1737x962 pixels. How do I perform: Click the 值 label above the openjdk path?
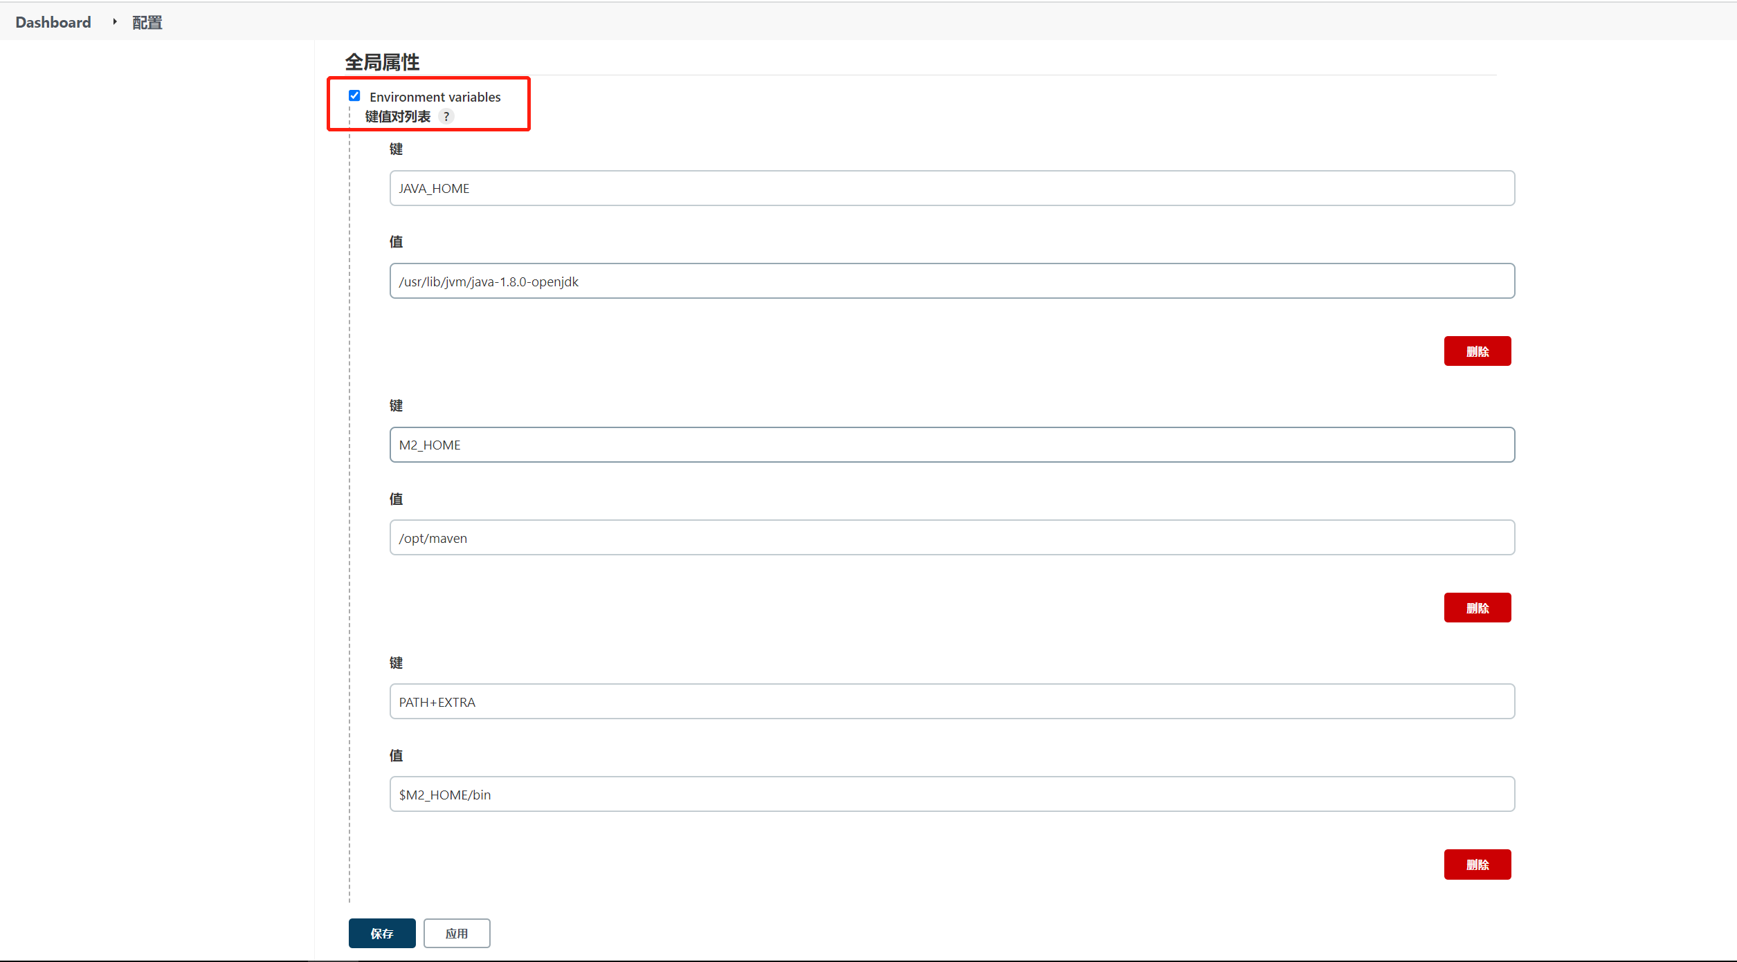(x=396, y=241)
